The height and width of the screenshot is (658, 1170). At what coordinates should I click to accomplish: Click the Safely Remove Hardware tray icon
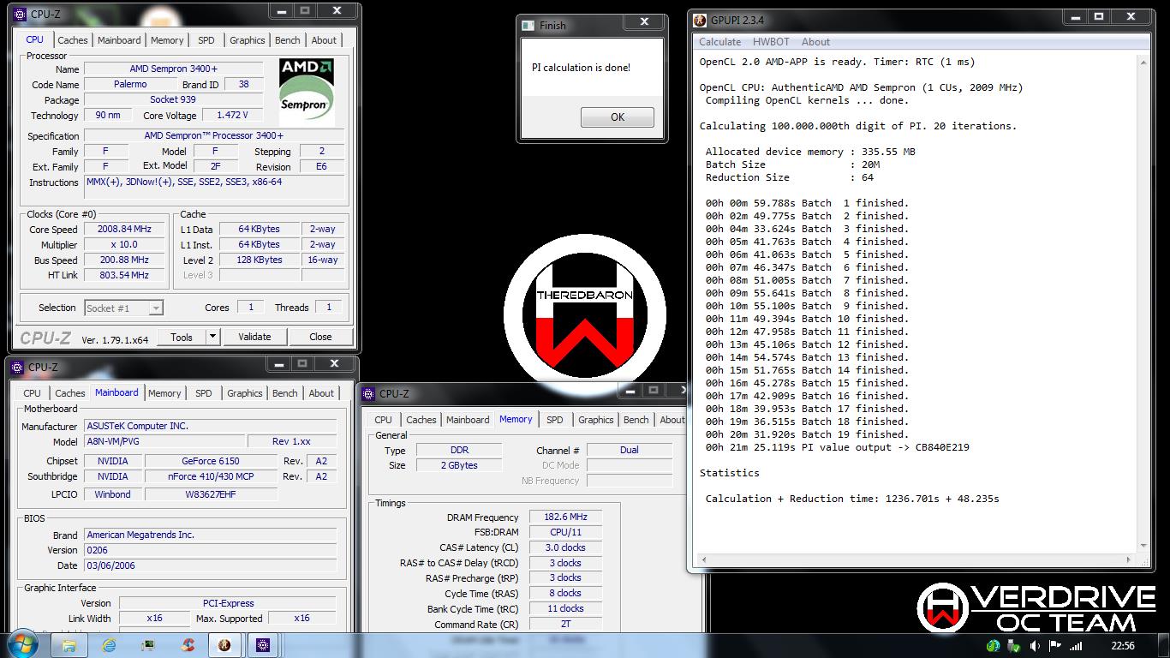pos(1013,646)
